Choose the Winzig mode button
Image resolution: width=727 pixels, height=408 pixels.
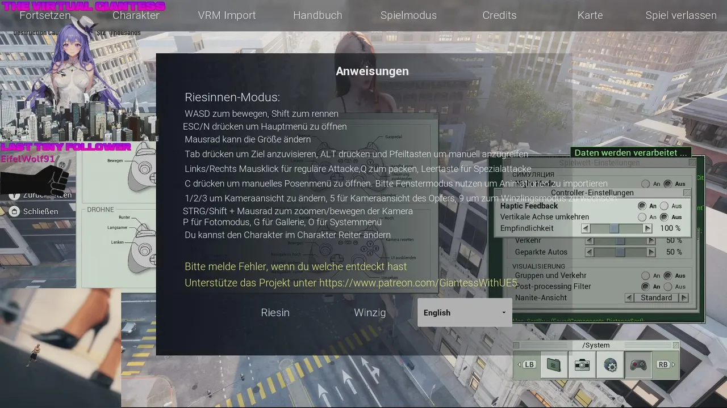(370, 313)
